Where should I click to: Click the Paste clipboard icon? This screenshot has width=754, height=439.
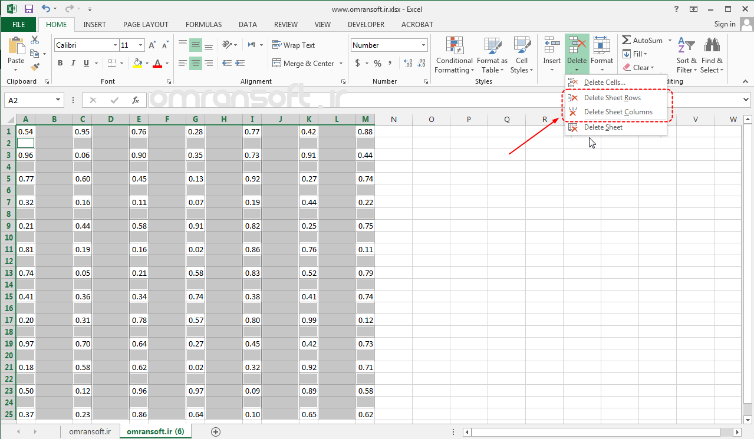[x=16, y=45]
